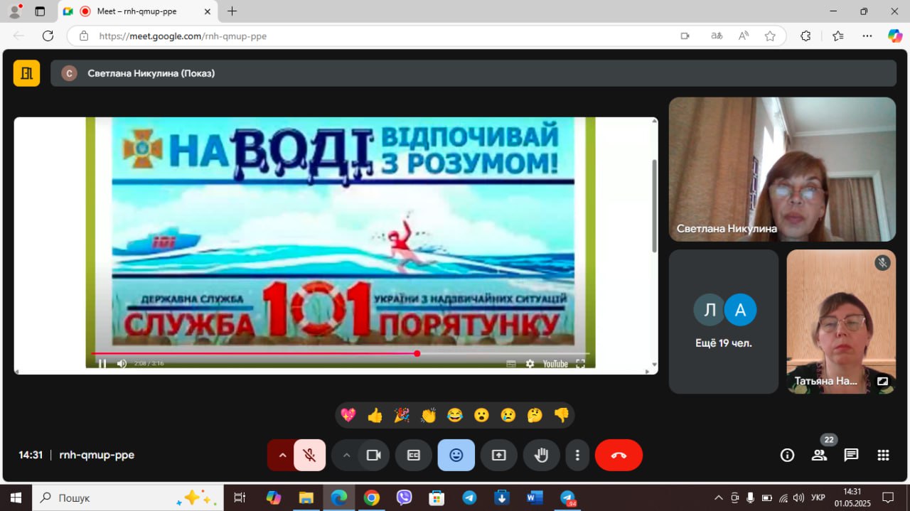
Task: Open Copilot in Edge toolbar
Action: 895,36
